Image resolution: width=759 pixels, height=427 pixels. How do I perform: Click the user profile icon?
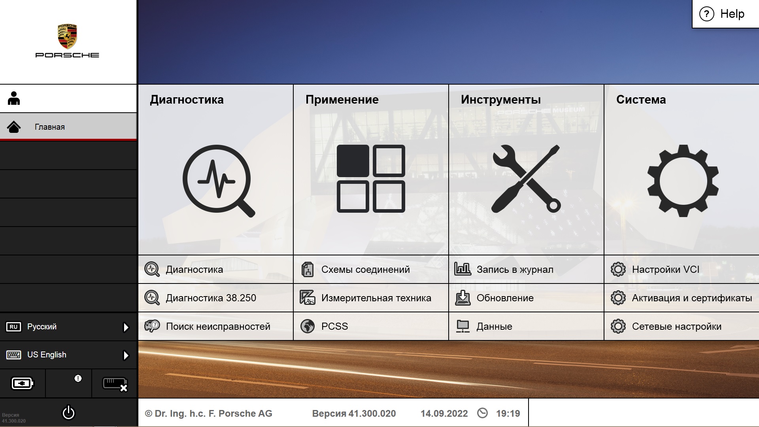[x=14, y=98]
